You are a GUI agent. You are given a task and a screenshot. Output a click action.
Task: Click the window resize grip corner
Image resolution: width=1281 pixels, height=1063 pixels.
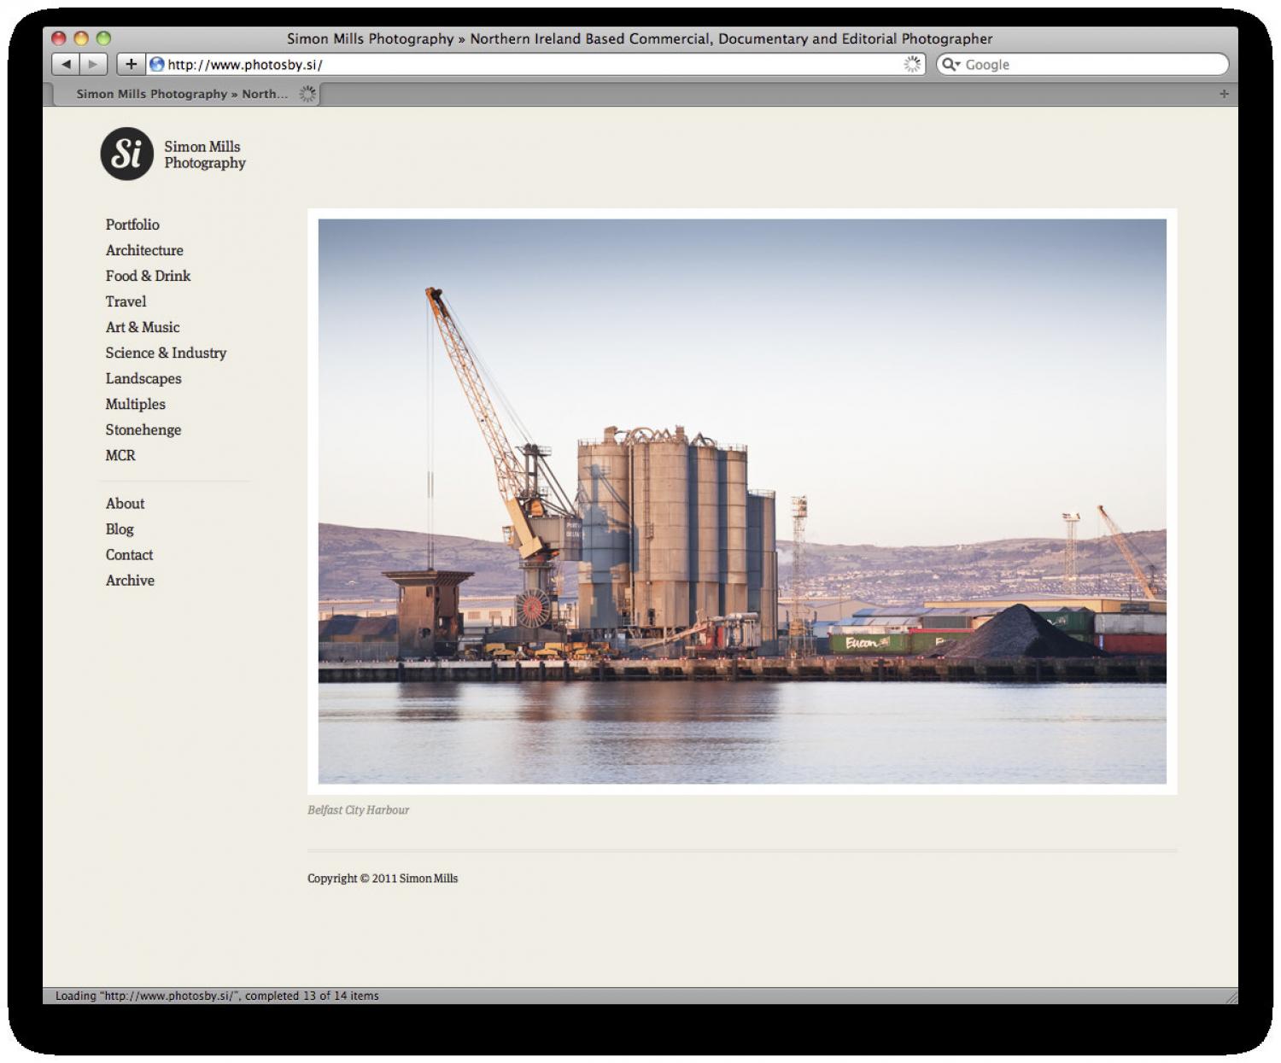click(x=1231, y=996)
